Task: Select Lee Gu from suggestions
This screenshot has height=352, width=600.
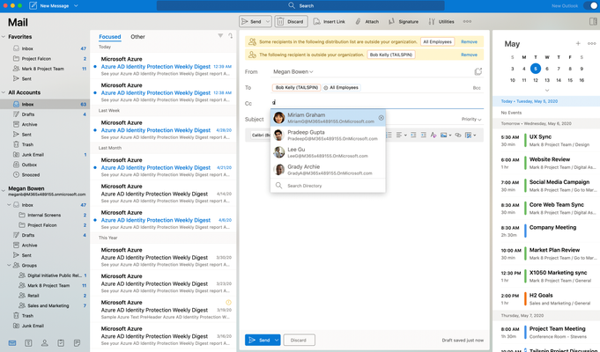Action: coord(328,152)
